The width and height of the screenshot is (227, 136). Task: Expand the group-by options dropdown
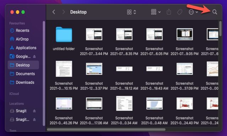point(156,12)
